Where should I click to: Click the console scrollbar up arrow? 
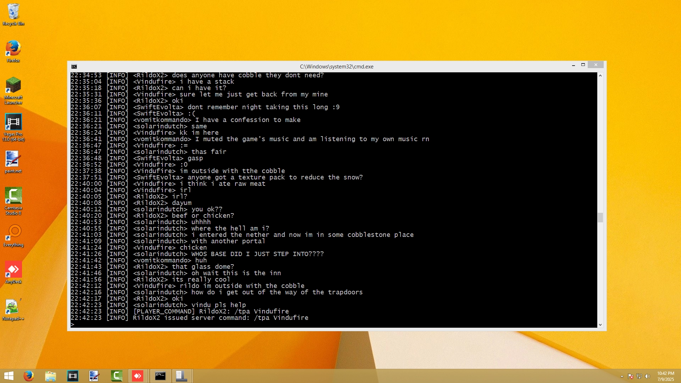click(600, 76)
